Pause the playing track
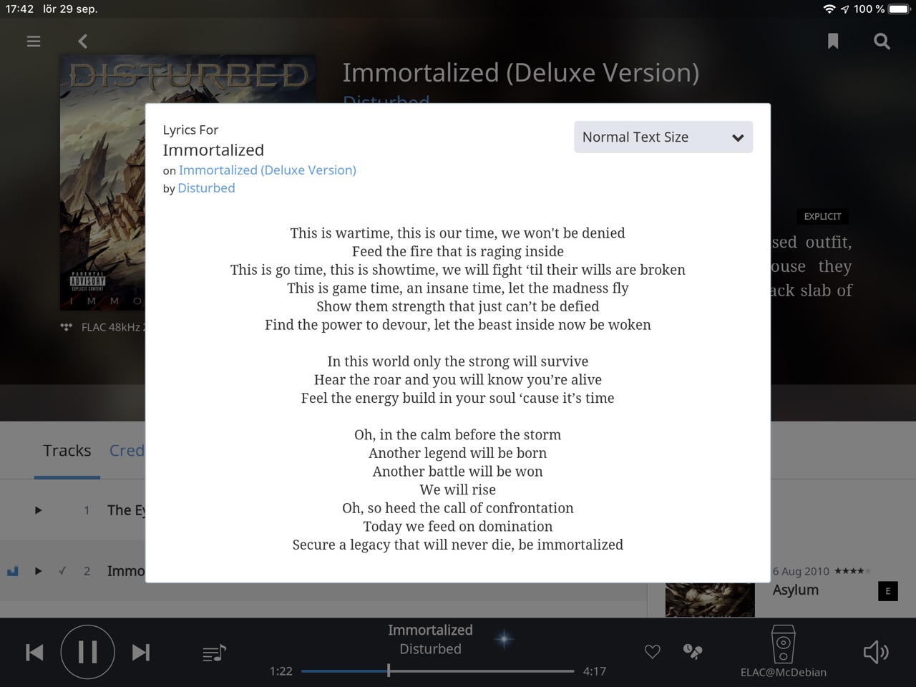This screenshot has width=916, height=687. 87,652
